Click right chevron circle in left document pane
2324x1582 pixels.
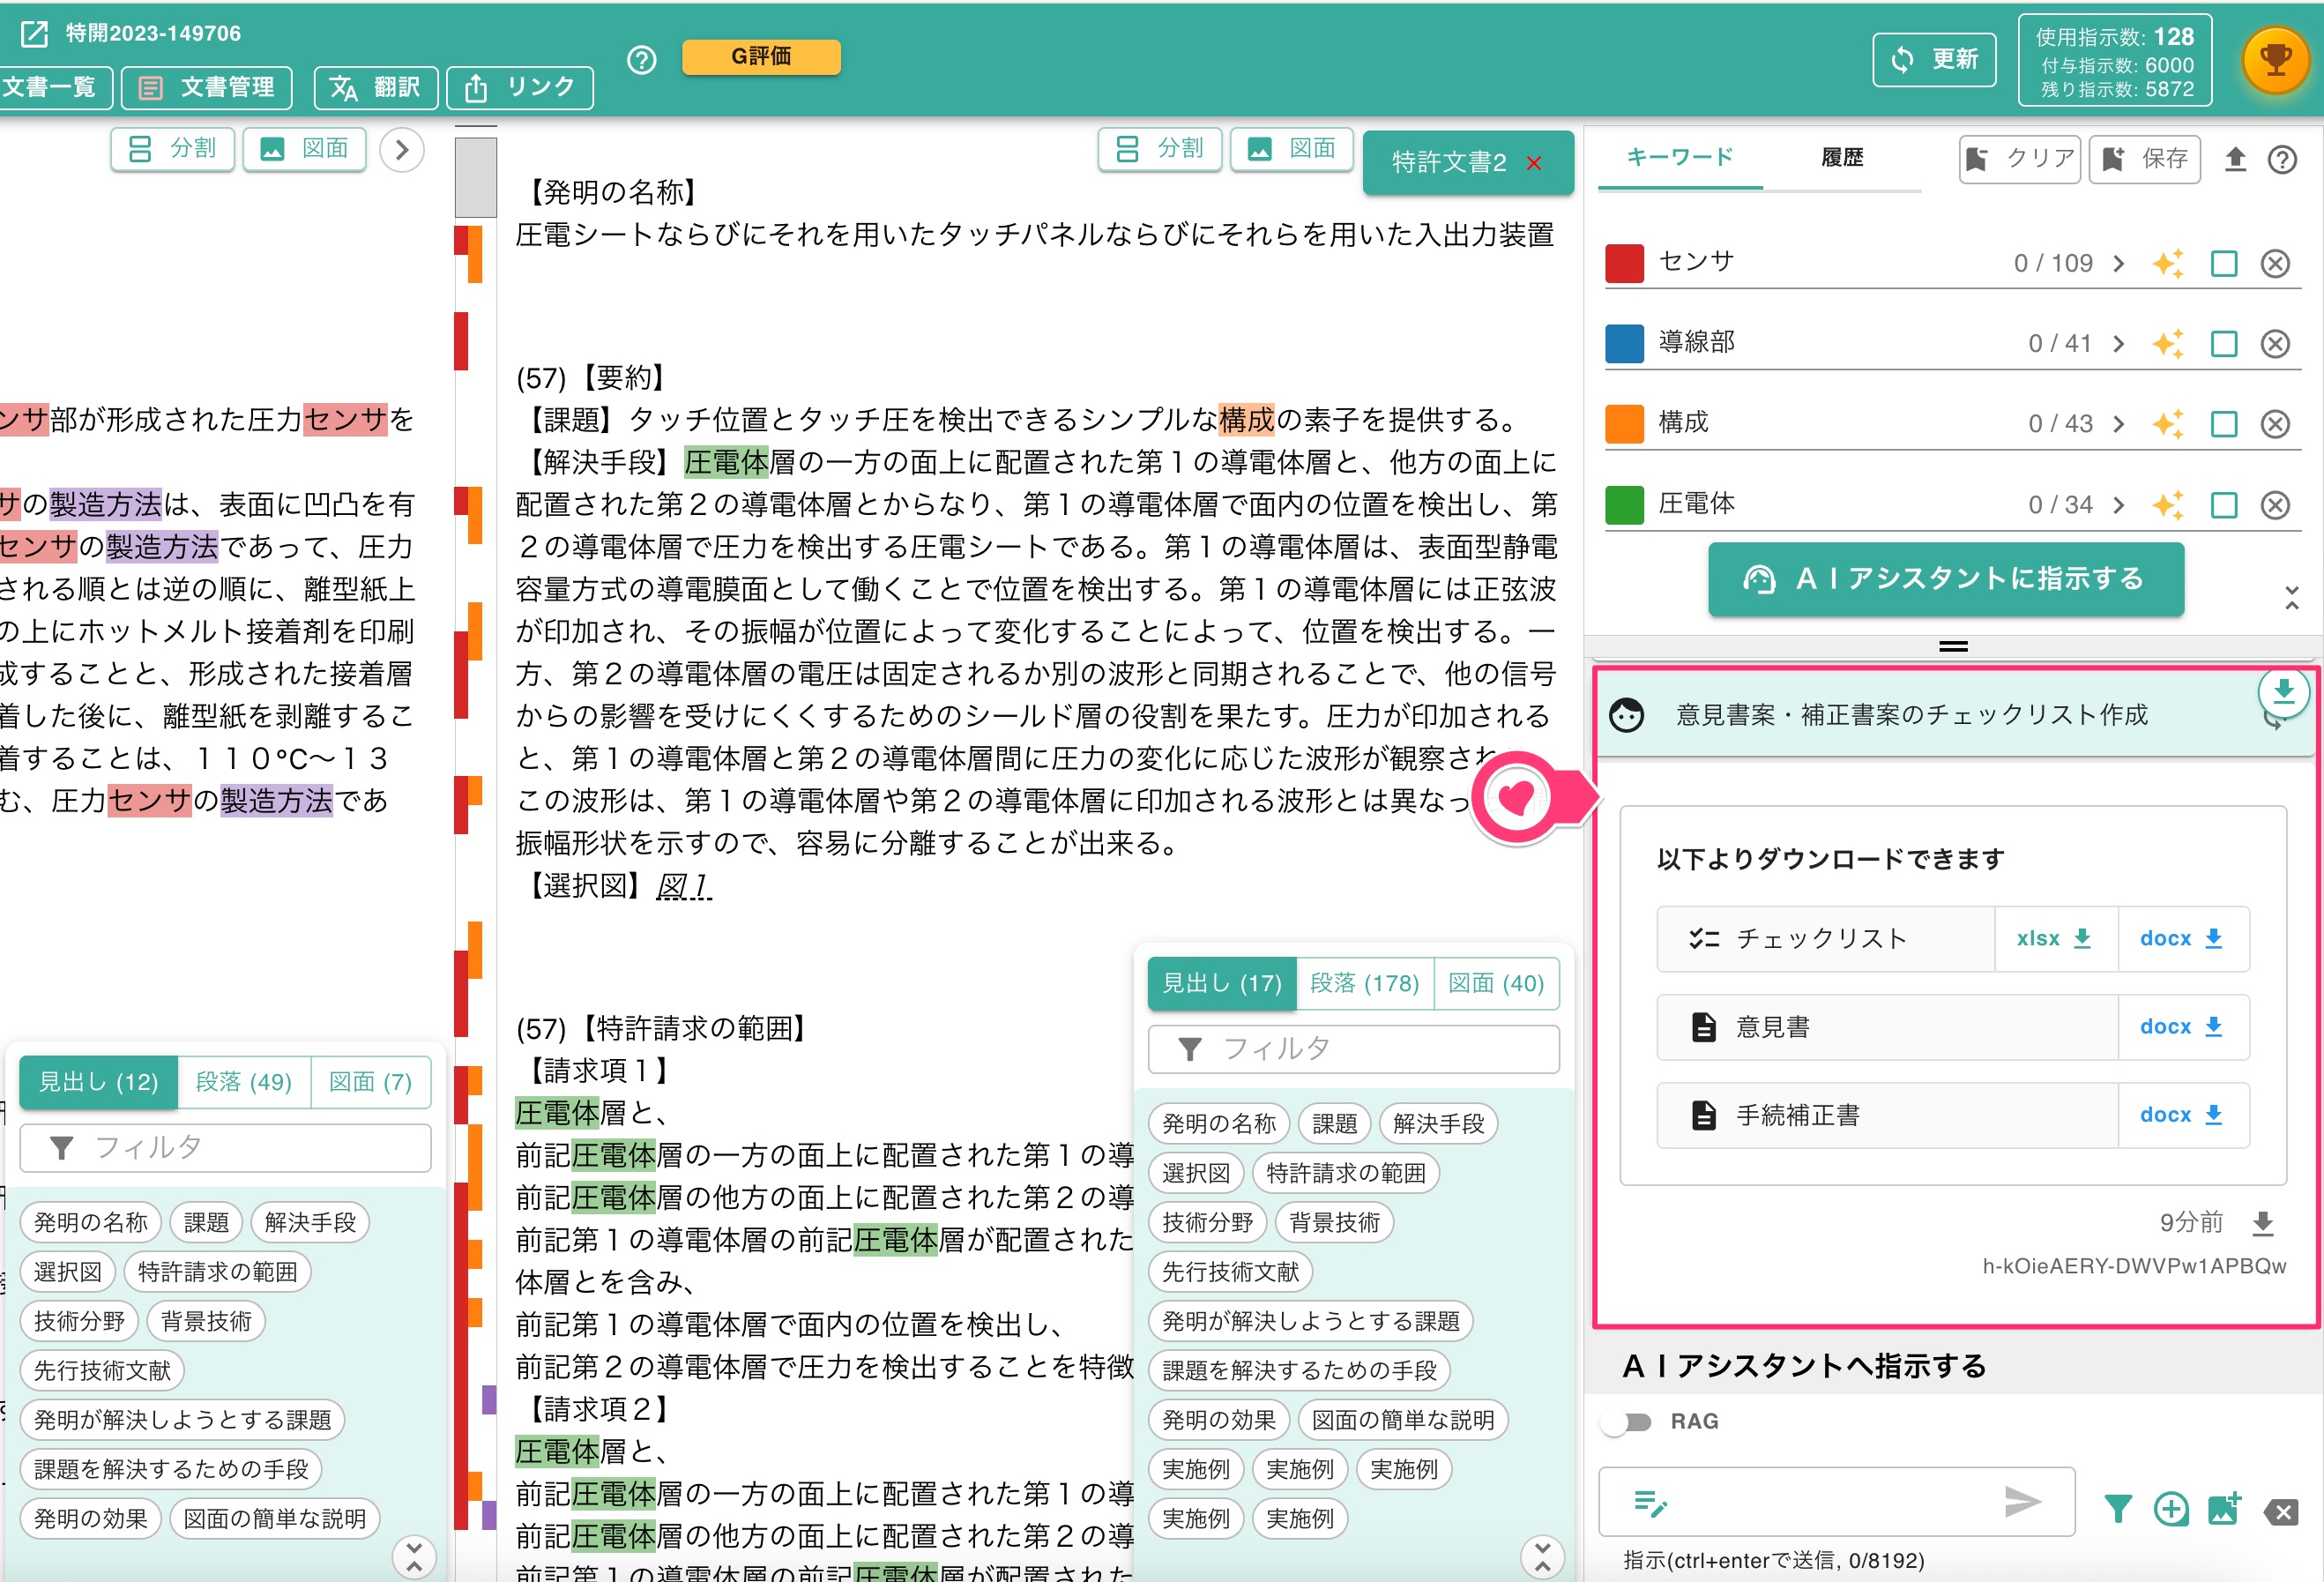click(402, 150)
